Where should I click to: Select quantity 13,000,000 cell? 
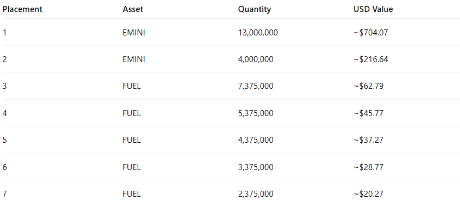(258, 33)
